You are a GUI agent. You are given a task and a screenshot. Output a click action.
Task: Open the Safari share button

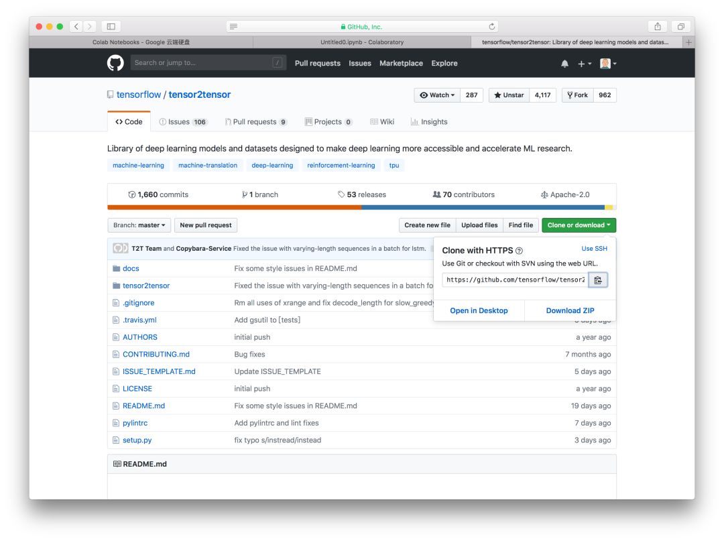[658, 26]
